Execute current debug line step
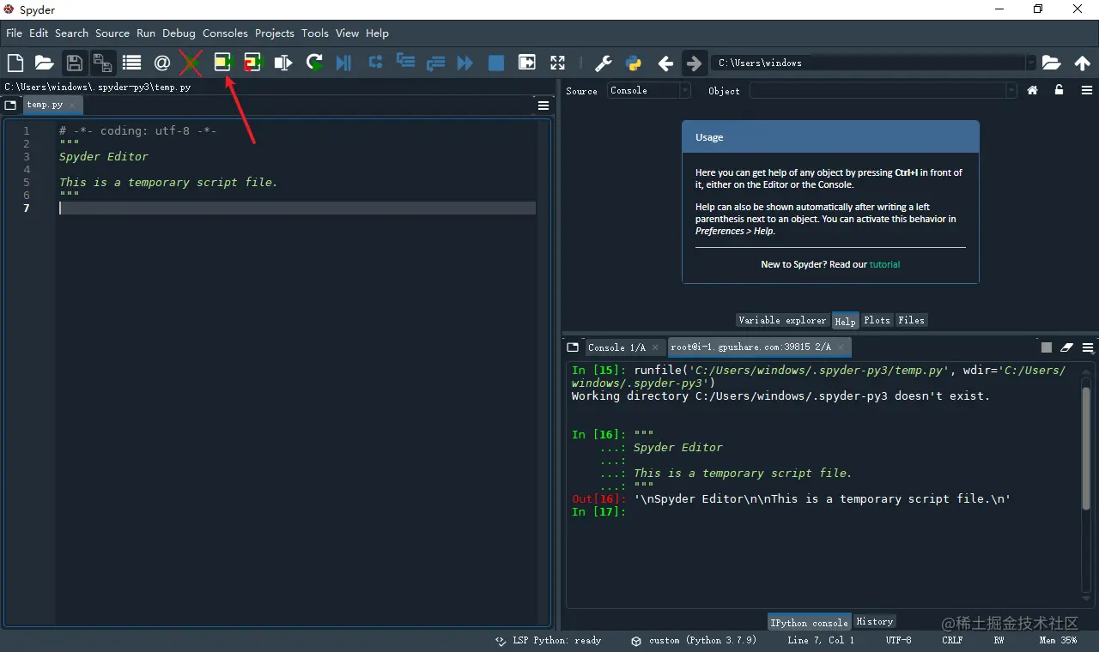 coord(375,62)
